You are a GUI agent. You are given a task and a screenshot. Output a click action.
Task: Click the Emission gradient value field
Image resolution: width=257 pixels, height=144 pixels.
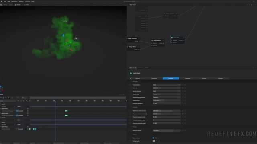pos(167,104)
